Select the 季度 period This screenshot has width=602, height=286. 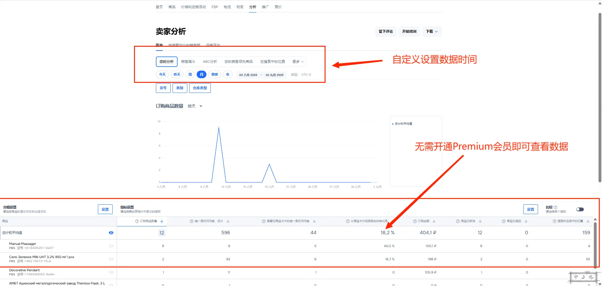coord(215,75)
